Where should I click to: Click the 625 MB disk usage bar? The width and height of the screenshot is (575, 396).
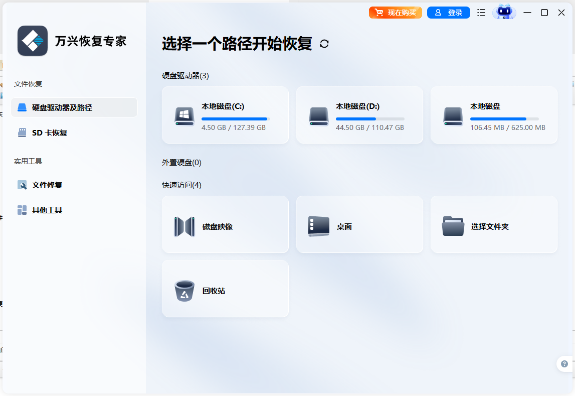(504, 119)
